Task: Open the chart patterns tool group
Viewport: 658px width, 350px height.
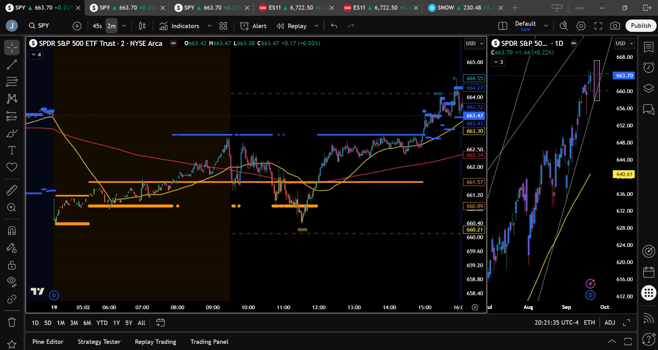Action: tap(12, 99)
